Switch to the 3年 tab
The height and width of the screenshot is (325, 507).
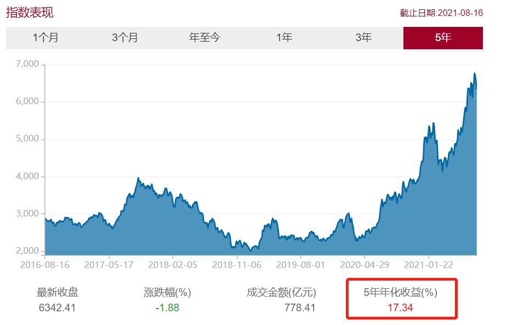point(363,38)
